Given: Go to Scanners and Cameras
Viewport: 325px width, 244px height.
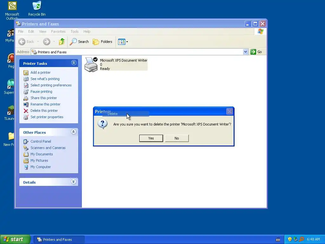Looking at the screenshot, I should pos(48,148).
